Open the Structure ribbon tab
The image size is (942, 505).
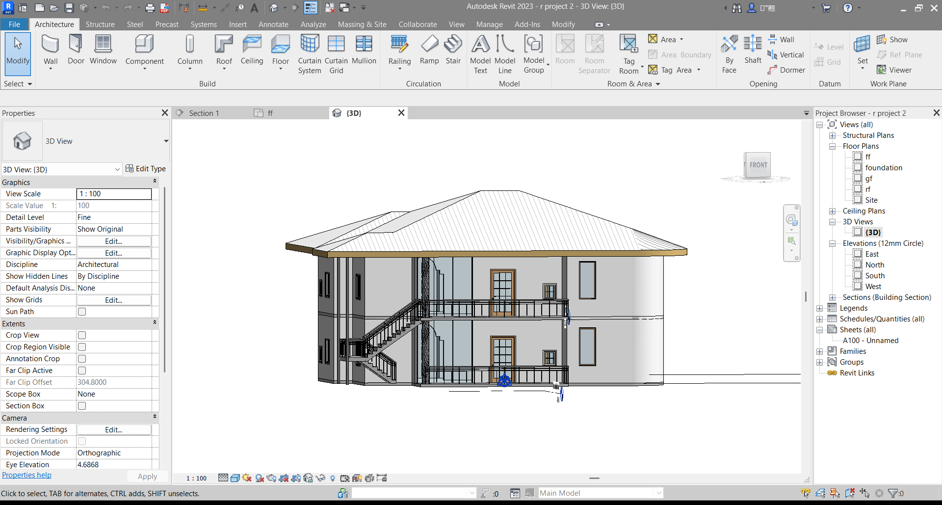click(100, 25)
